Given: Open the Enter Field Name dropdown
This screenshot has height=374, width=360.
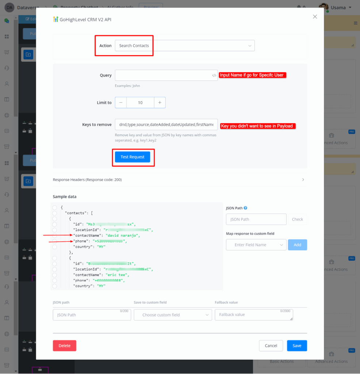Looking at the screenshot, I should [x=256, y=245].
